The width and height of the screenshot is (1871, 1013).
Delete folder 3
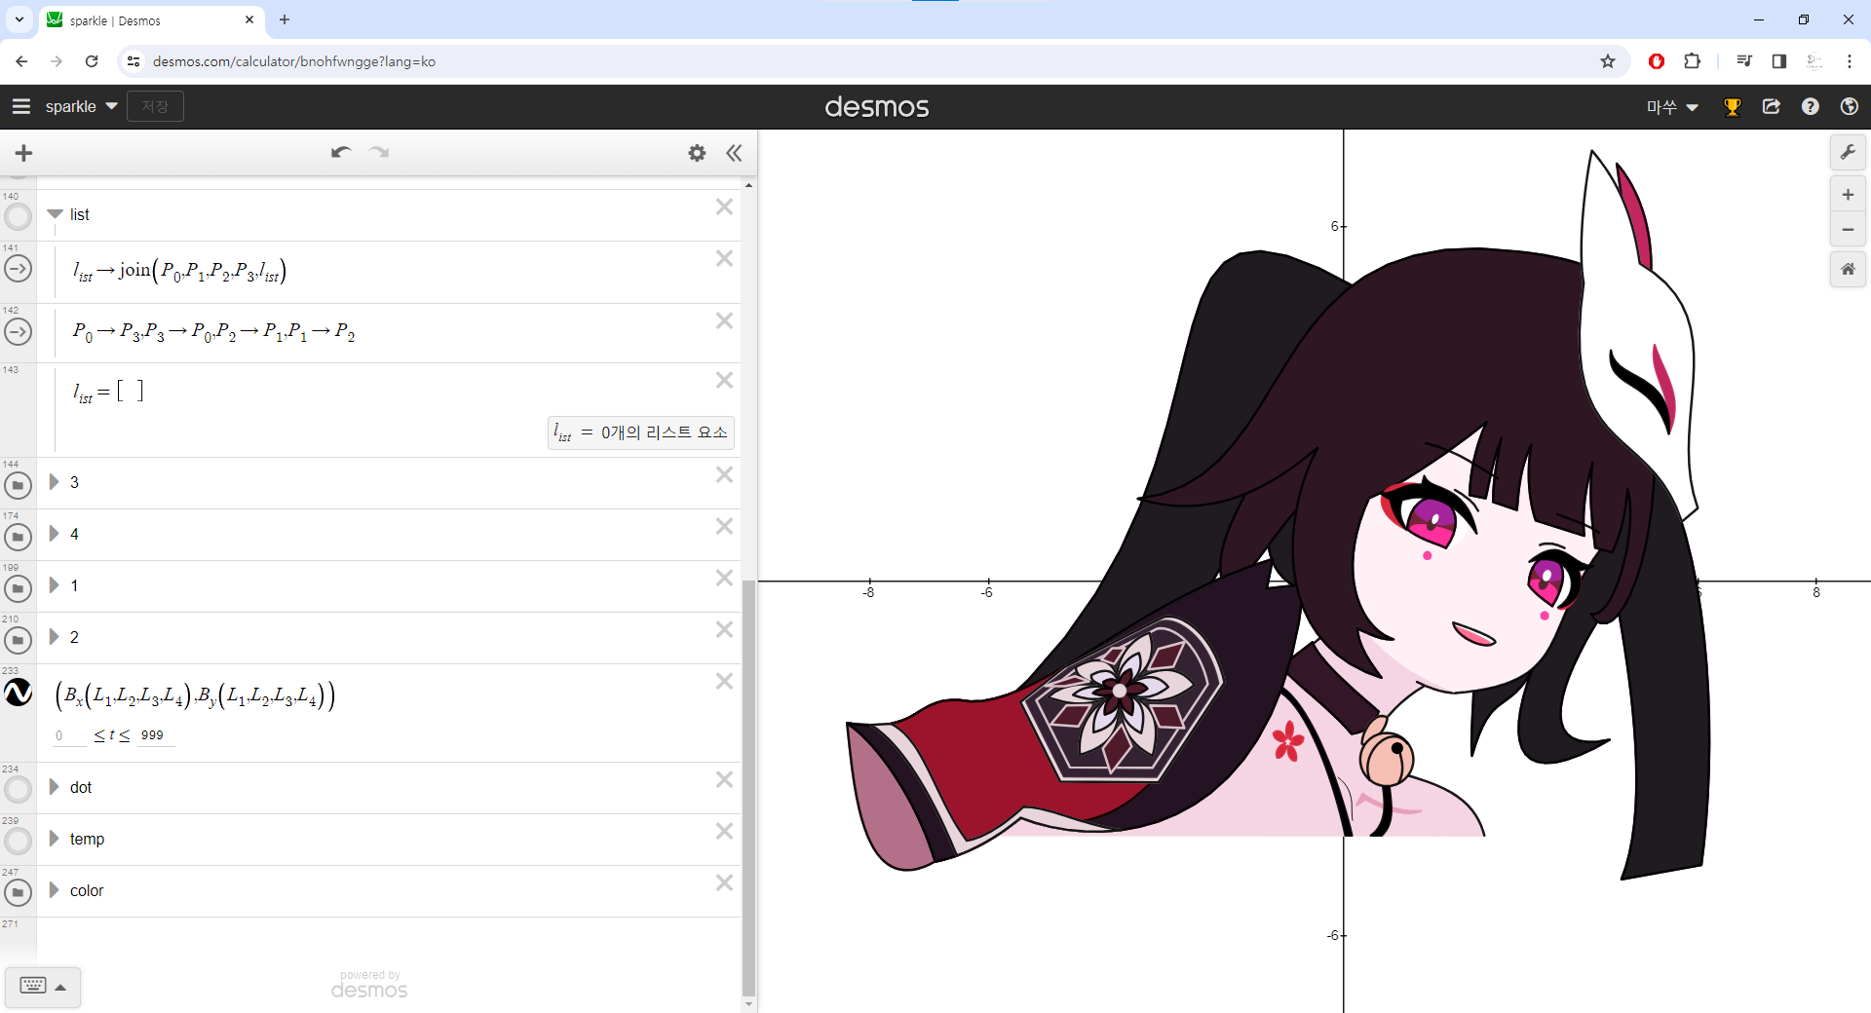[724, 474]
